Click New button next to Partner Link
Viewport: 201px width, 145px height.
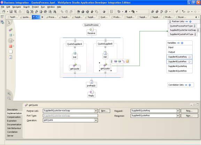[x=105, y=111]
